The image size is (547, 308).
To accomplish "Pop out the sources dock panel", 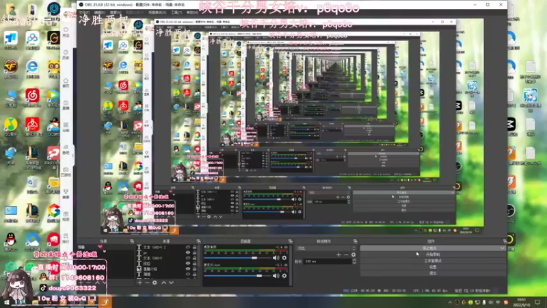I will coord(198,242).
